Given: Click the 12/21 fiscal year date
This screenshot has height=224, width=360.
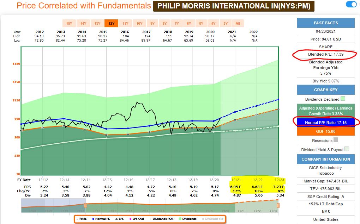Looking at the screenshot, I should [x=236, y=180].
